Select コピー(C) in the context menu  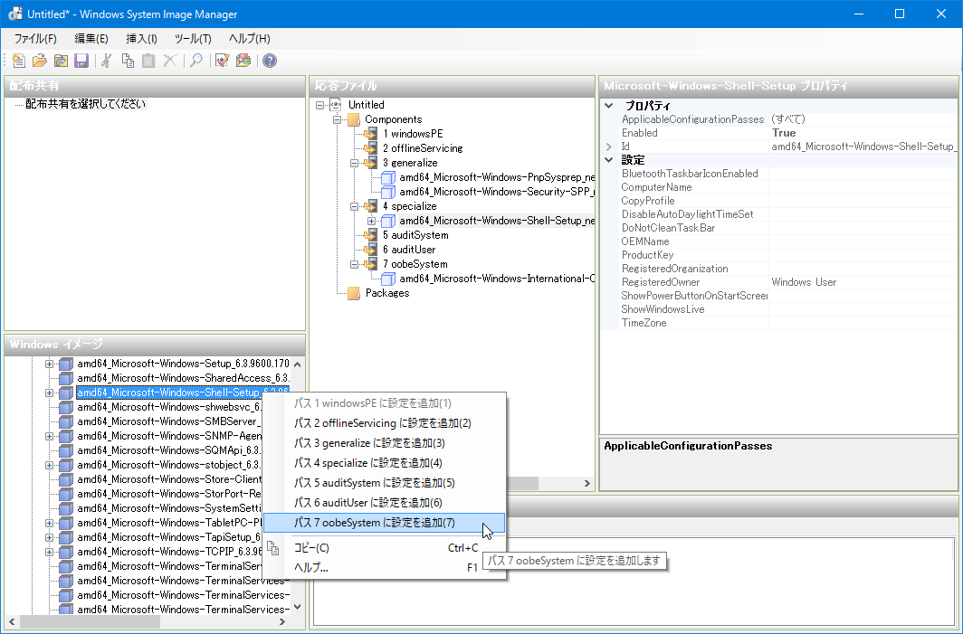point(385,548)
